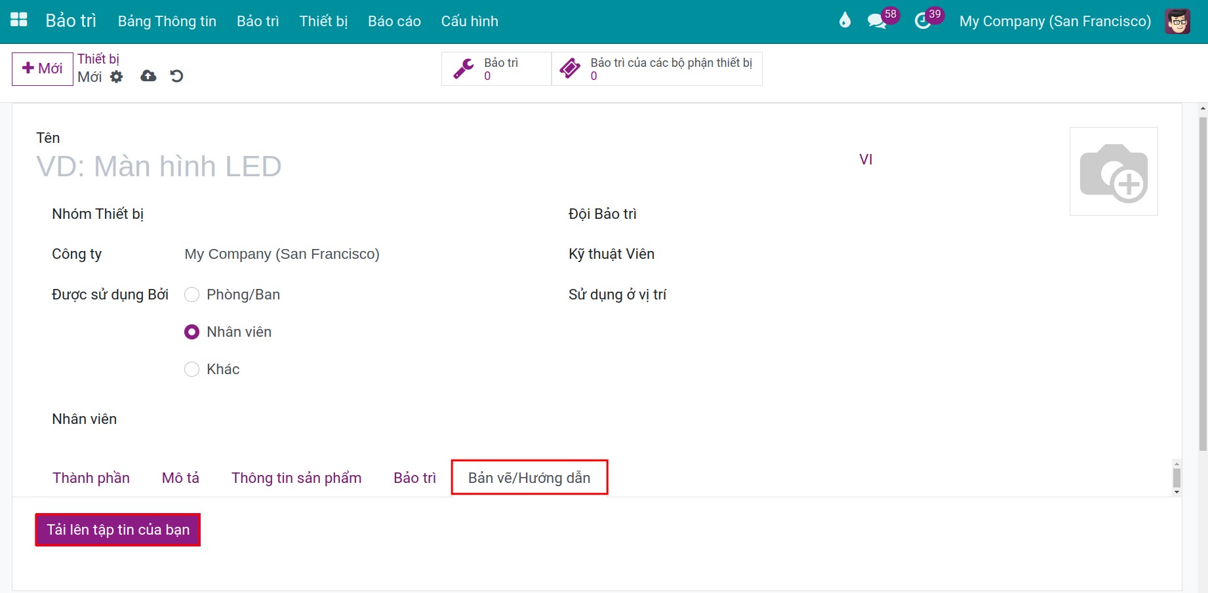Switch to the Bảo trì form tab
The width and height of the screenshot is (1208, 593).
414,478
